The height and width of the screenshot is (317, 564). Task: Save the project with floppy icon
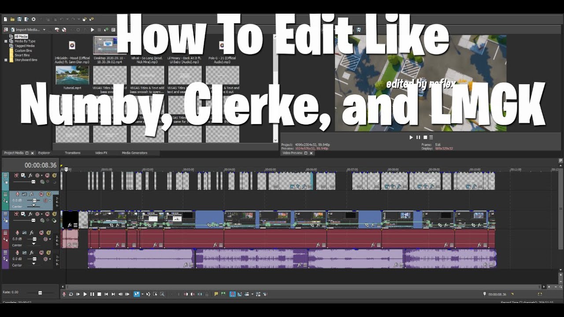pyautogui.click(x=19, y=19)
